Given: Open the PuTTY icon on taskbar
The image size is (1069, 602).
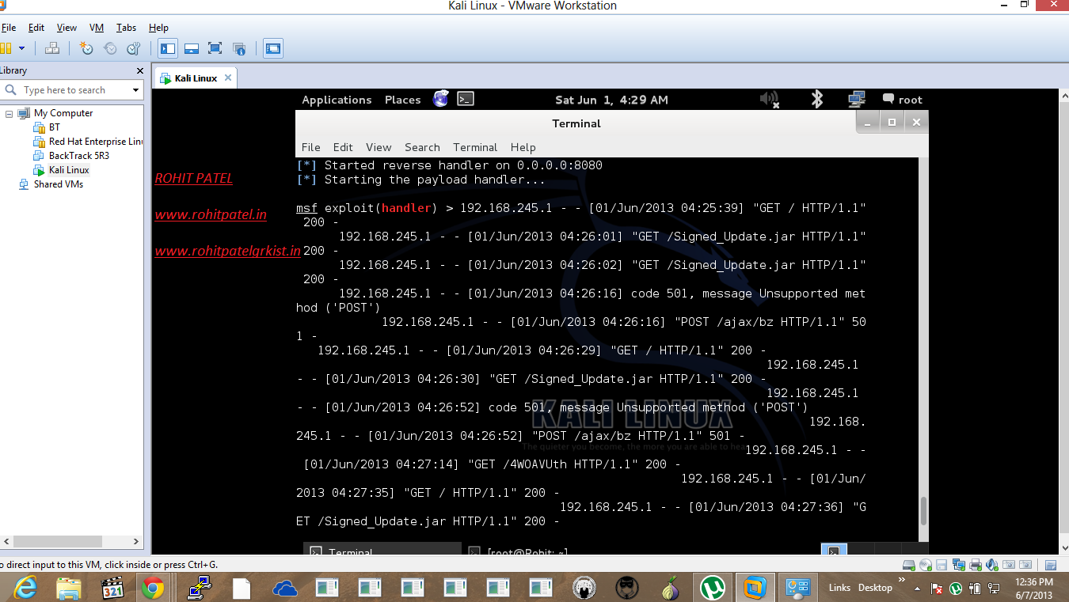Looking at the screenshot, I should pos(198,588).
